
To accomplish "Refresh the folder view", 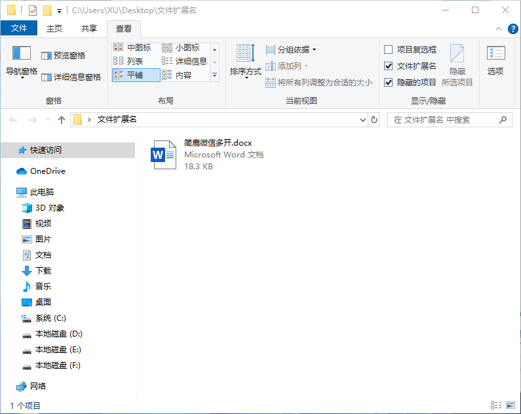I will (x=374, y=119).
